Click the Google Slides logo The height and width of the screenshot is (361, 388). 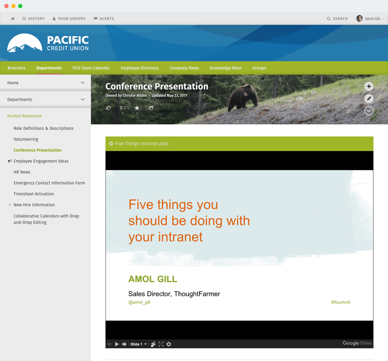pos(357,343)
